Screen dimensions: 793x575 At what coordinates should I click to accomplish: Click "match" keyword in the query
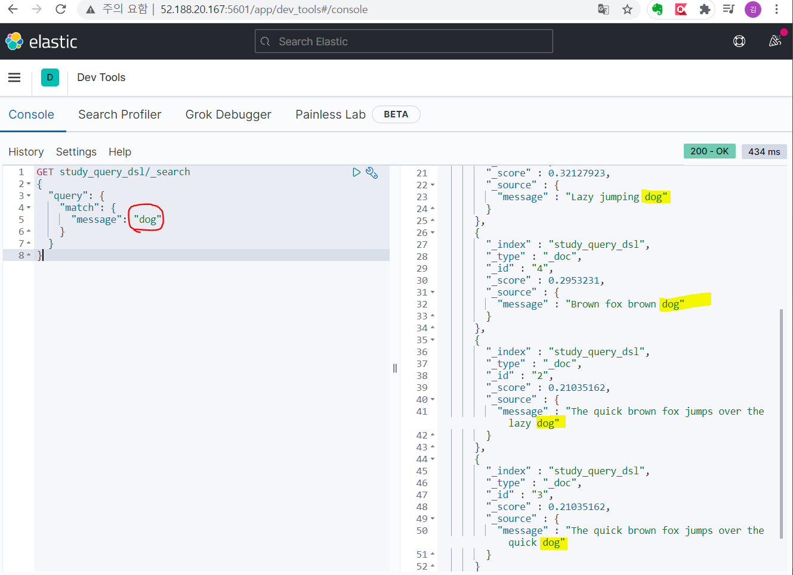tap(79, 207)
